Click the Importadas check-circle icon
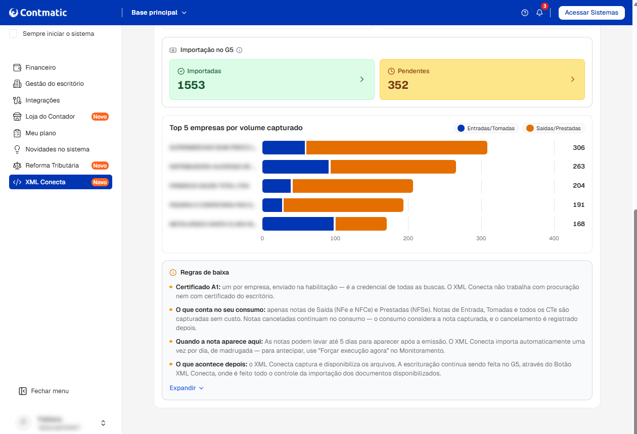Viewport: 637px width, 434px height. point(181,71)
